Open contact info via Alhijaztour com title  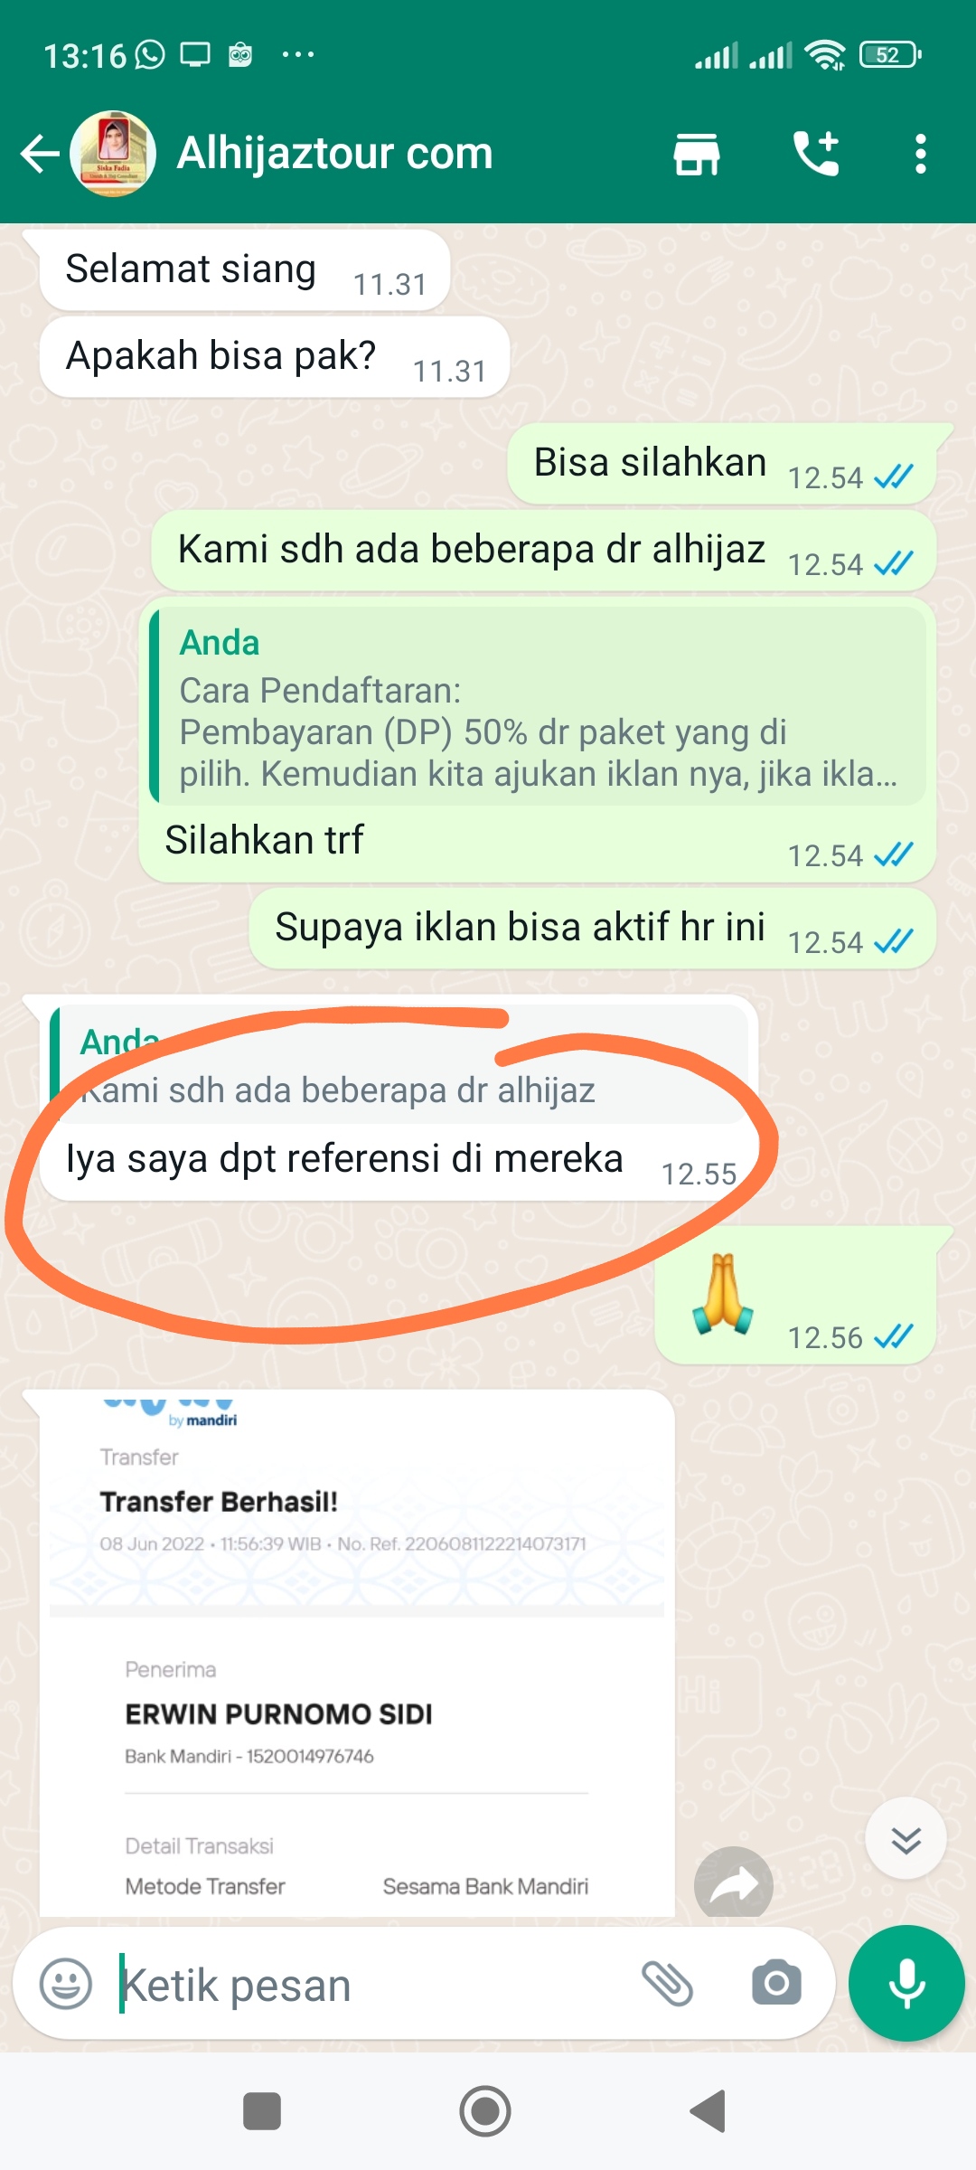pos(335,154)
